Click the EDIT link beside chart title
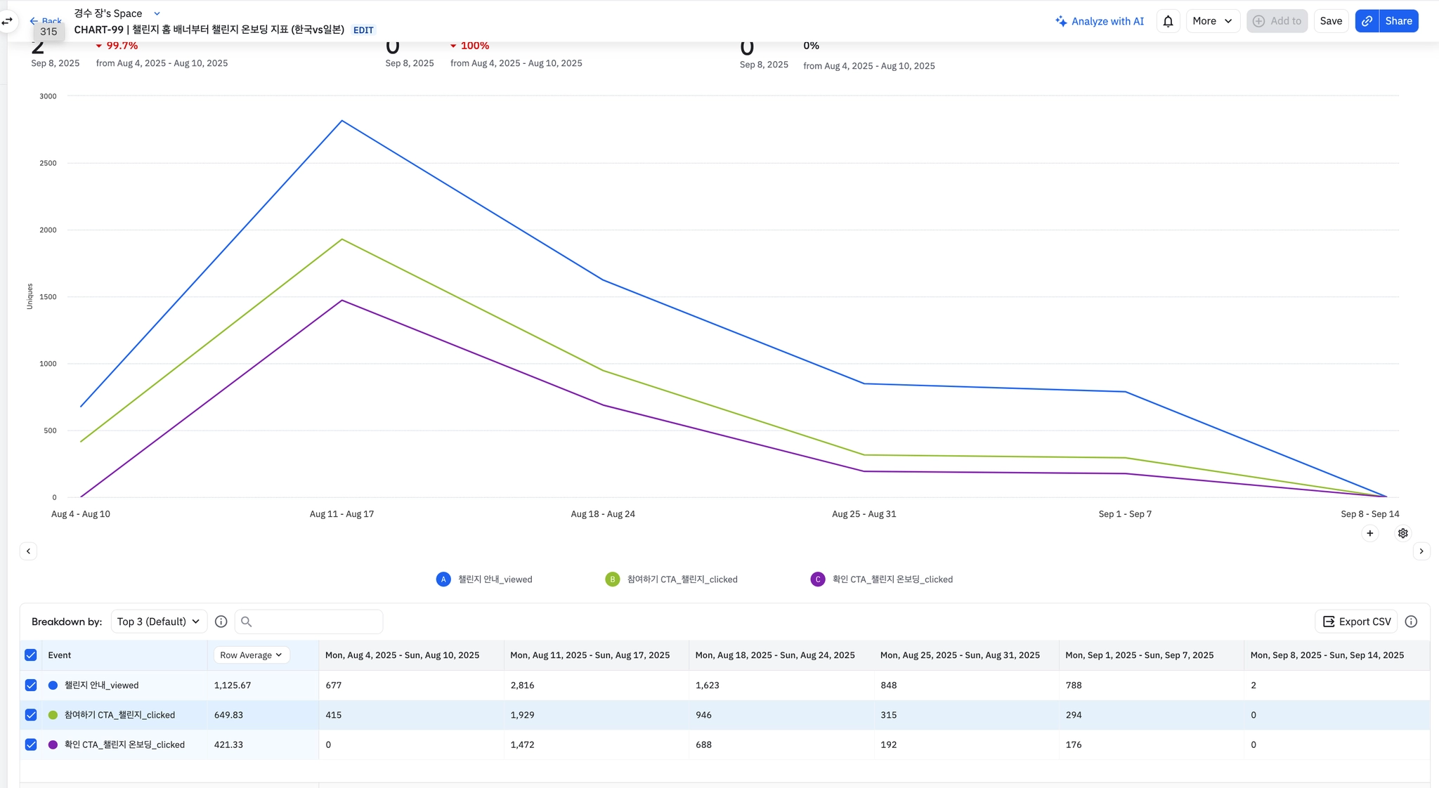The width and height of the screenshot is (1439, 788). pos(363,30)
